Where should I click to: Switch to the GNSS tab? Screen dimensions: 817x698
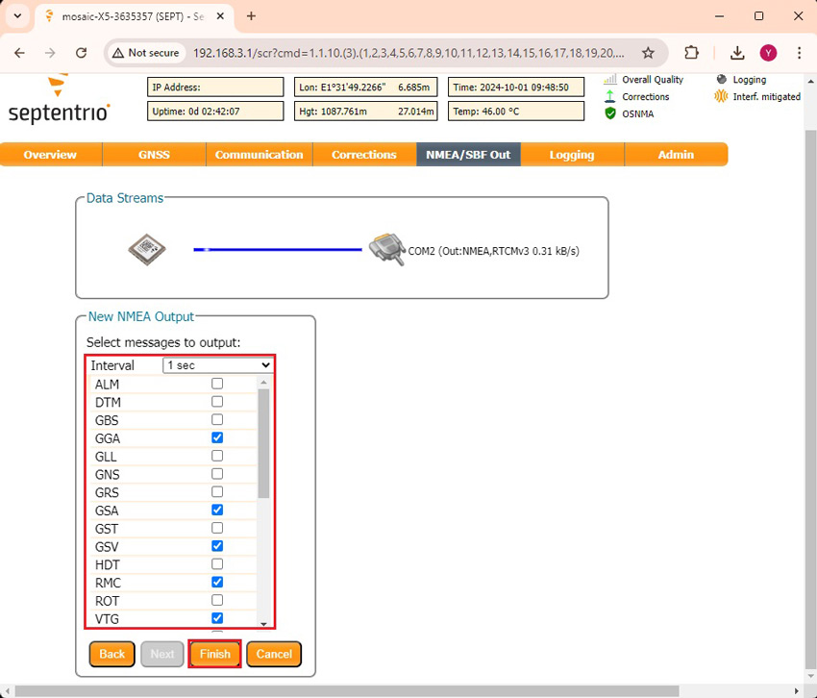(x=153, y=155)
